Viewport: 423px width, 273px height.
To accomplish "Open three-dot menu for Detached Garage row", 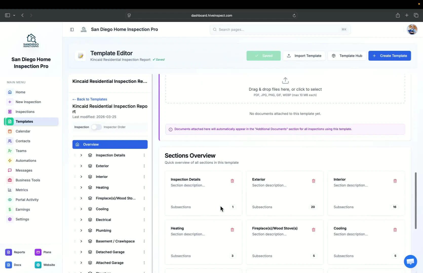I will click(144, 252).
